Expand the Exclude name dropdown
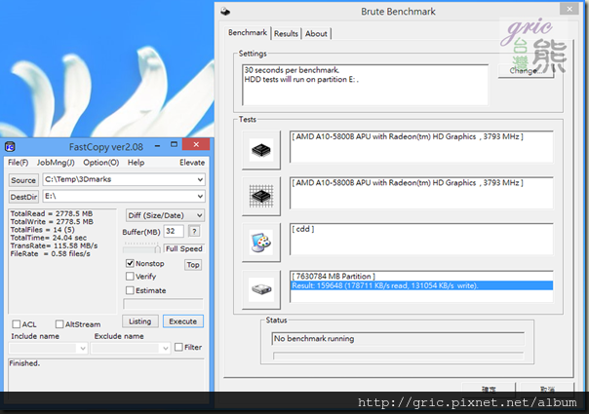The height and width of the screenshot is (414, 589). pos(165,349)
